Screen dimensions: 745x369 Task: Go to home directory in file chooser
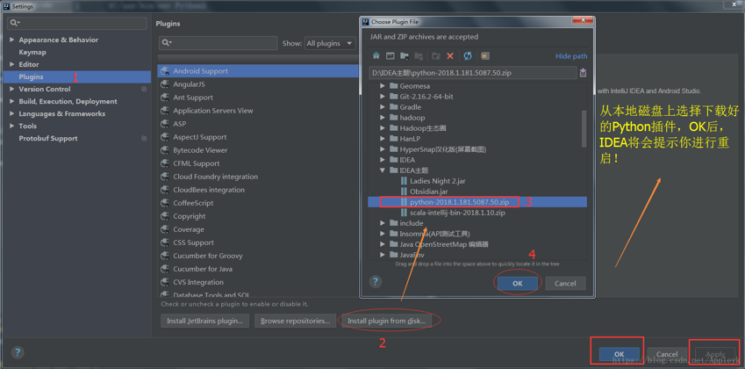(x=376, y=56)
